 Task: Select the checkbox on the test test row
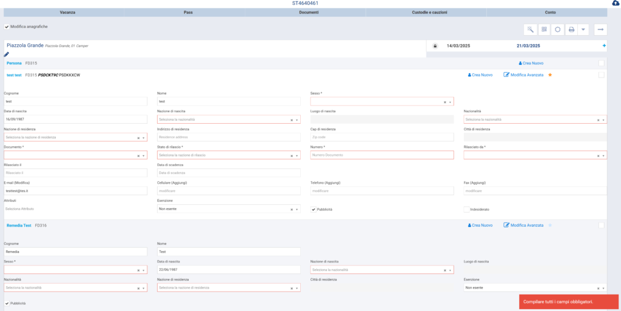coord(601,75)
